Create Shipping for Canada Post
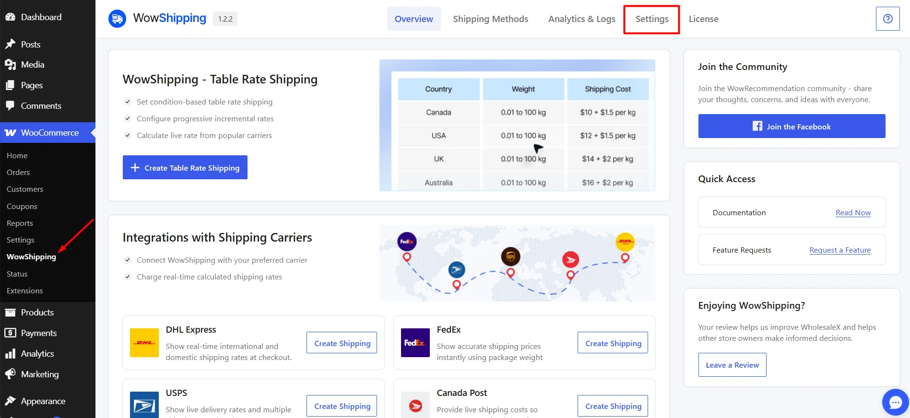Screen dimensions: 910x418 [613, 406]
